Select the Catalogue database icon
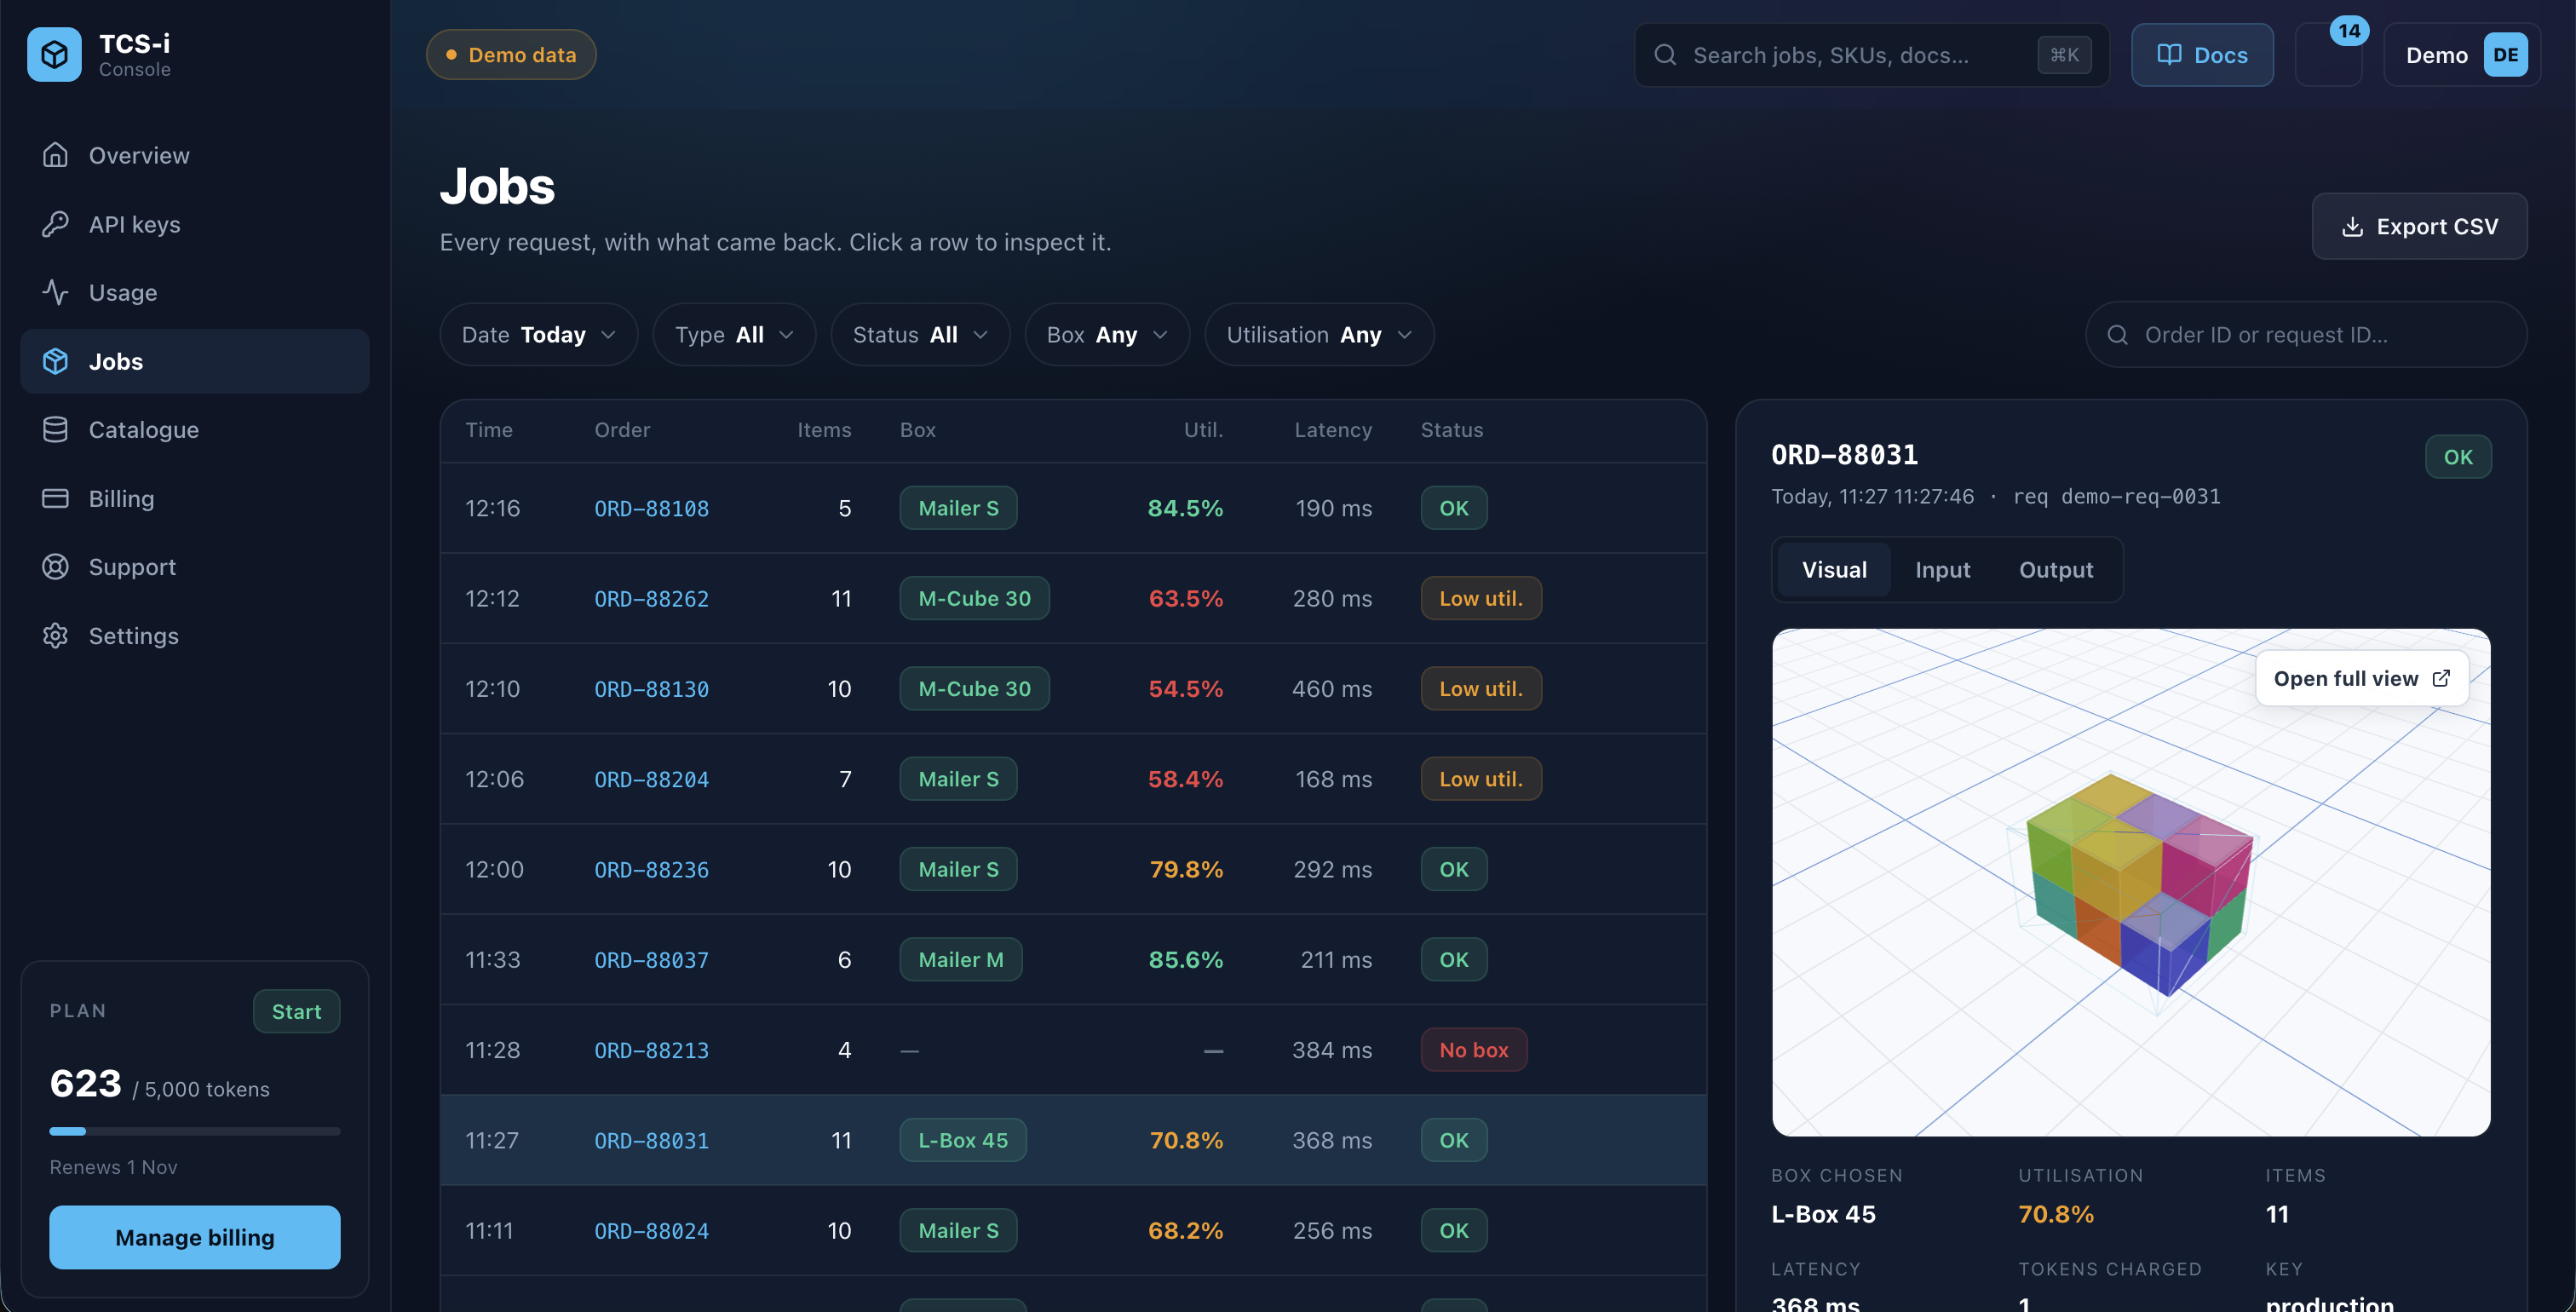Screen dimensions: 2576x1312 [55, 430]
